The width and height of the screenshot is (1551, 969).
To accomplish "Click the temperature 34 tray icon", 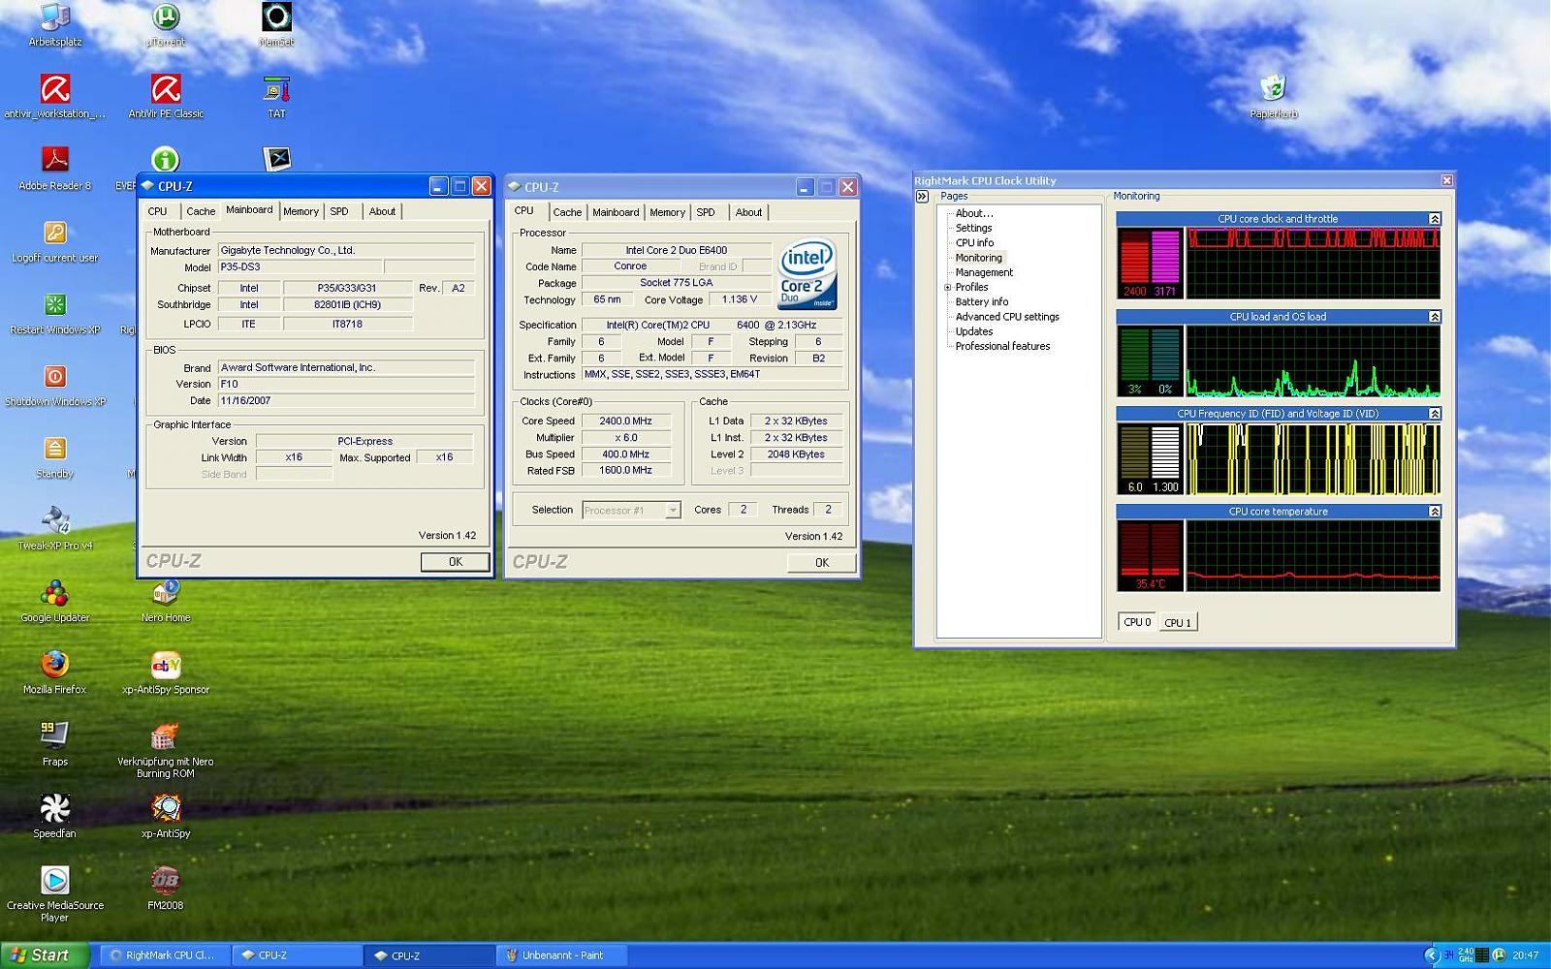I will coord(1449,955).
